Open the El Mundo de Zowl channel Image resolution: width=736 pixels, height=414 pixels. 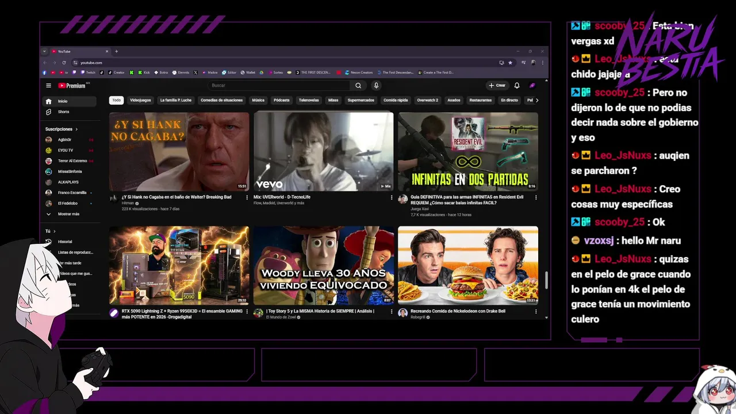pyautogui.click(x=281, y=317)
